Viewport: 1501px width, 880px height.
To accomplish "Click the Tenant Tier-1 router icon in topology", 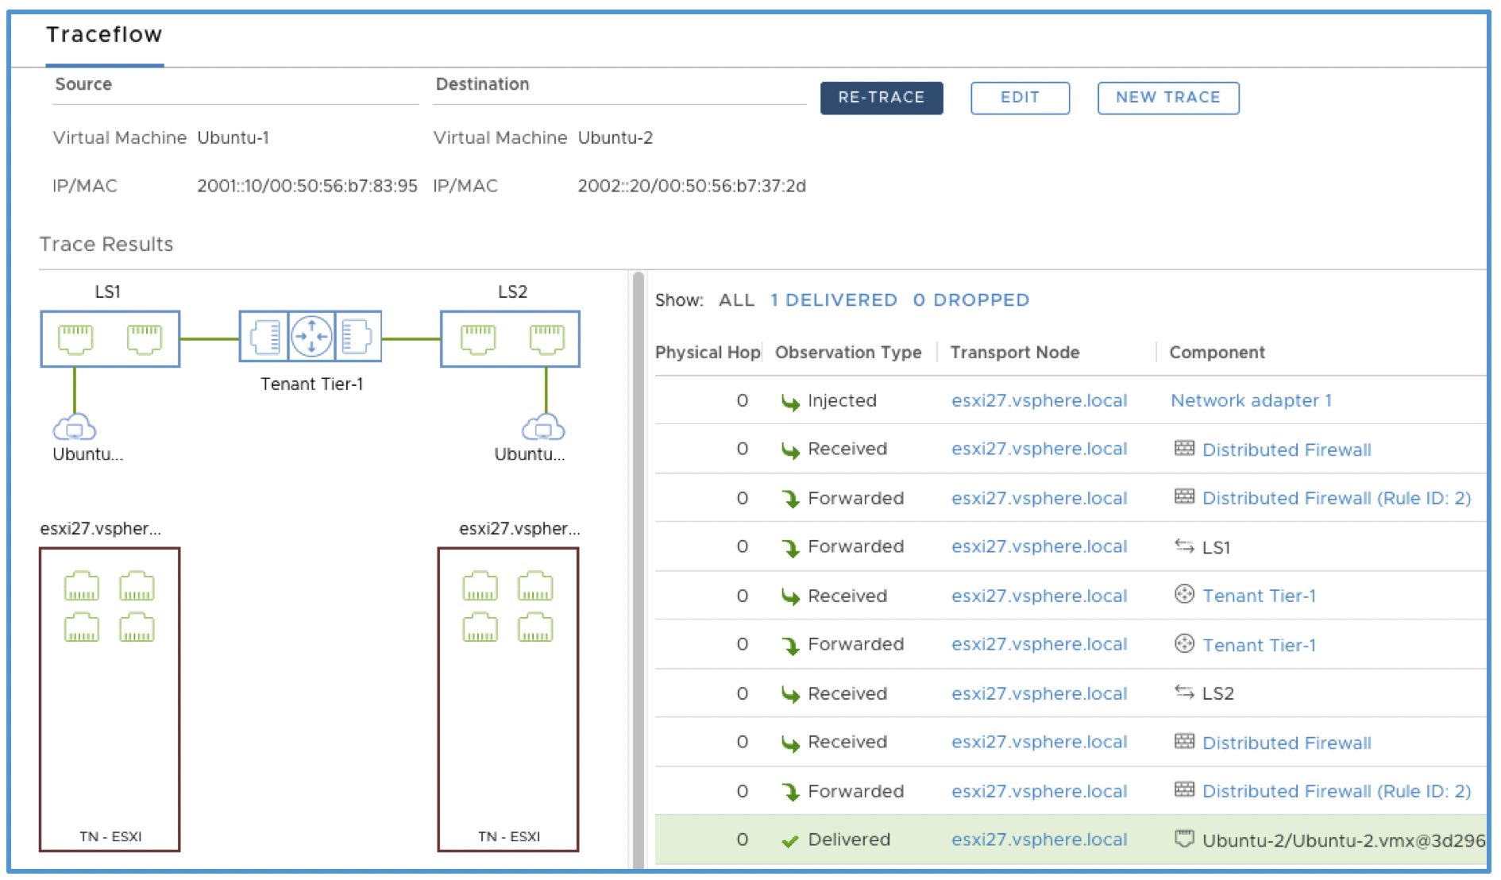I will pos(311,337).
